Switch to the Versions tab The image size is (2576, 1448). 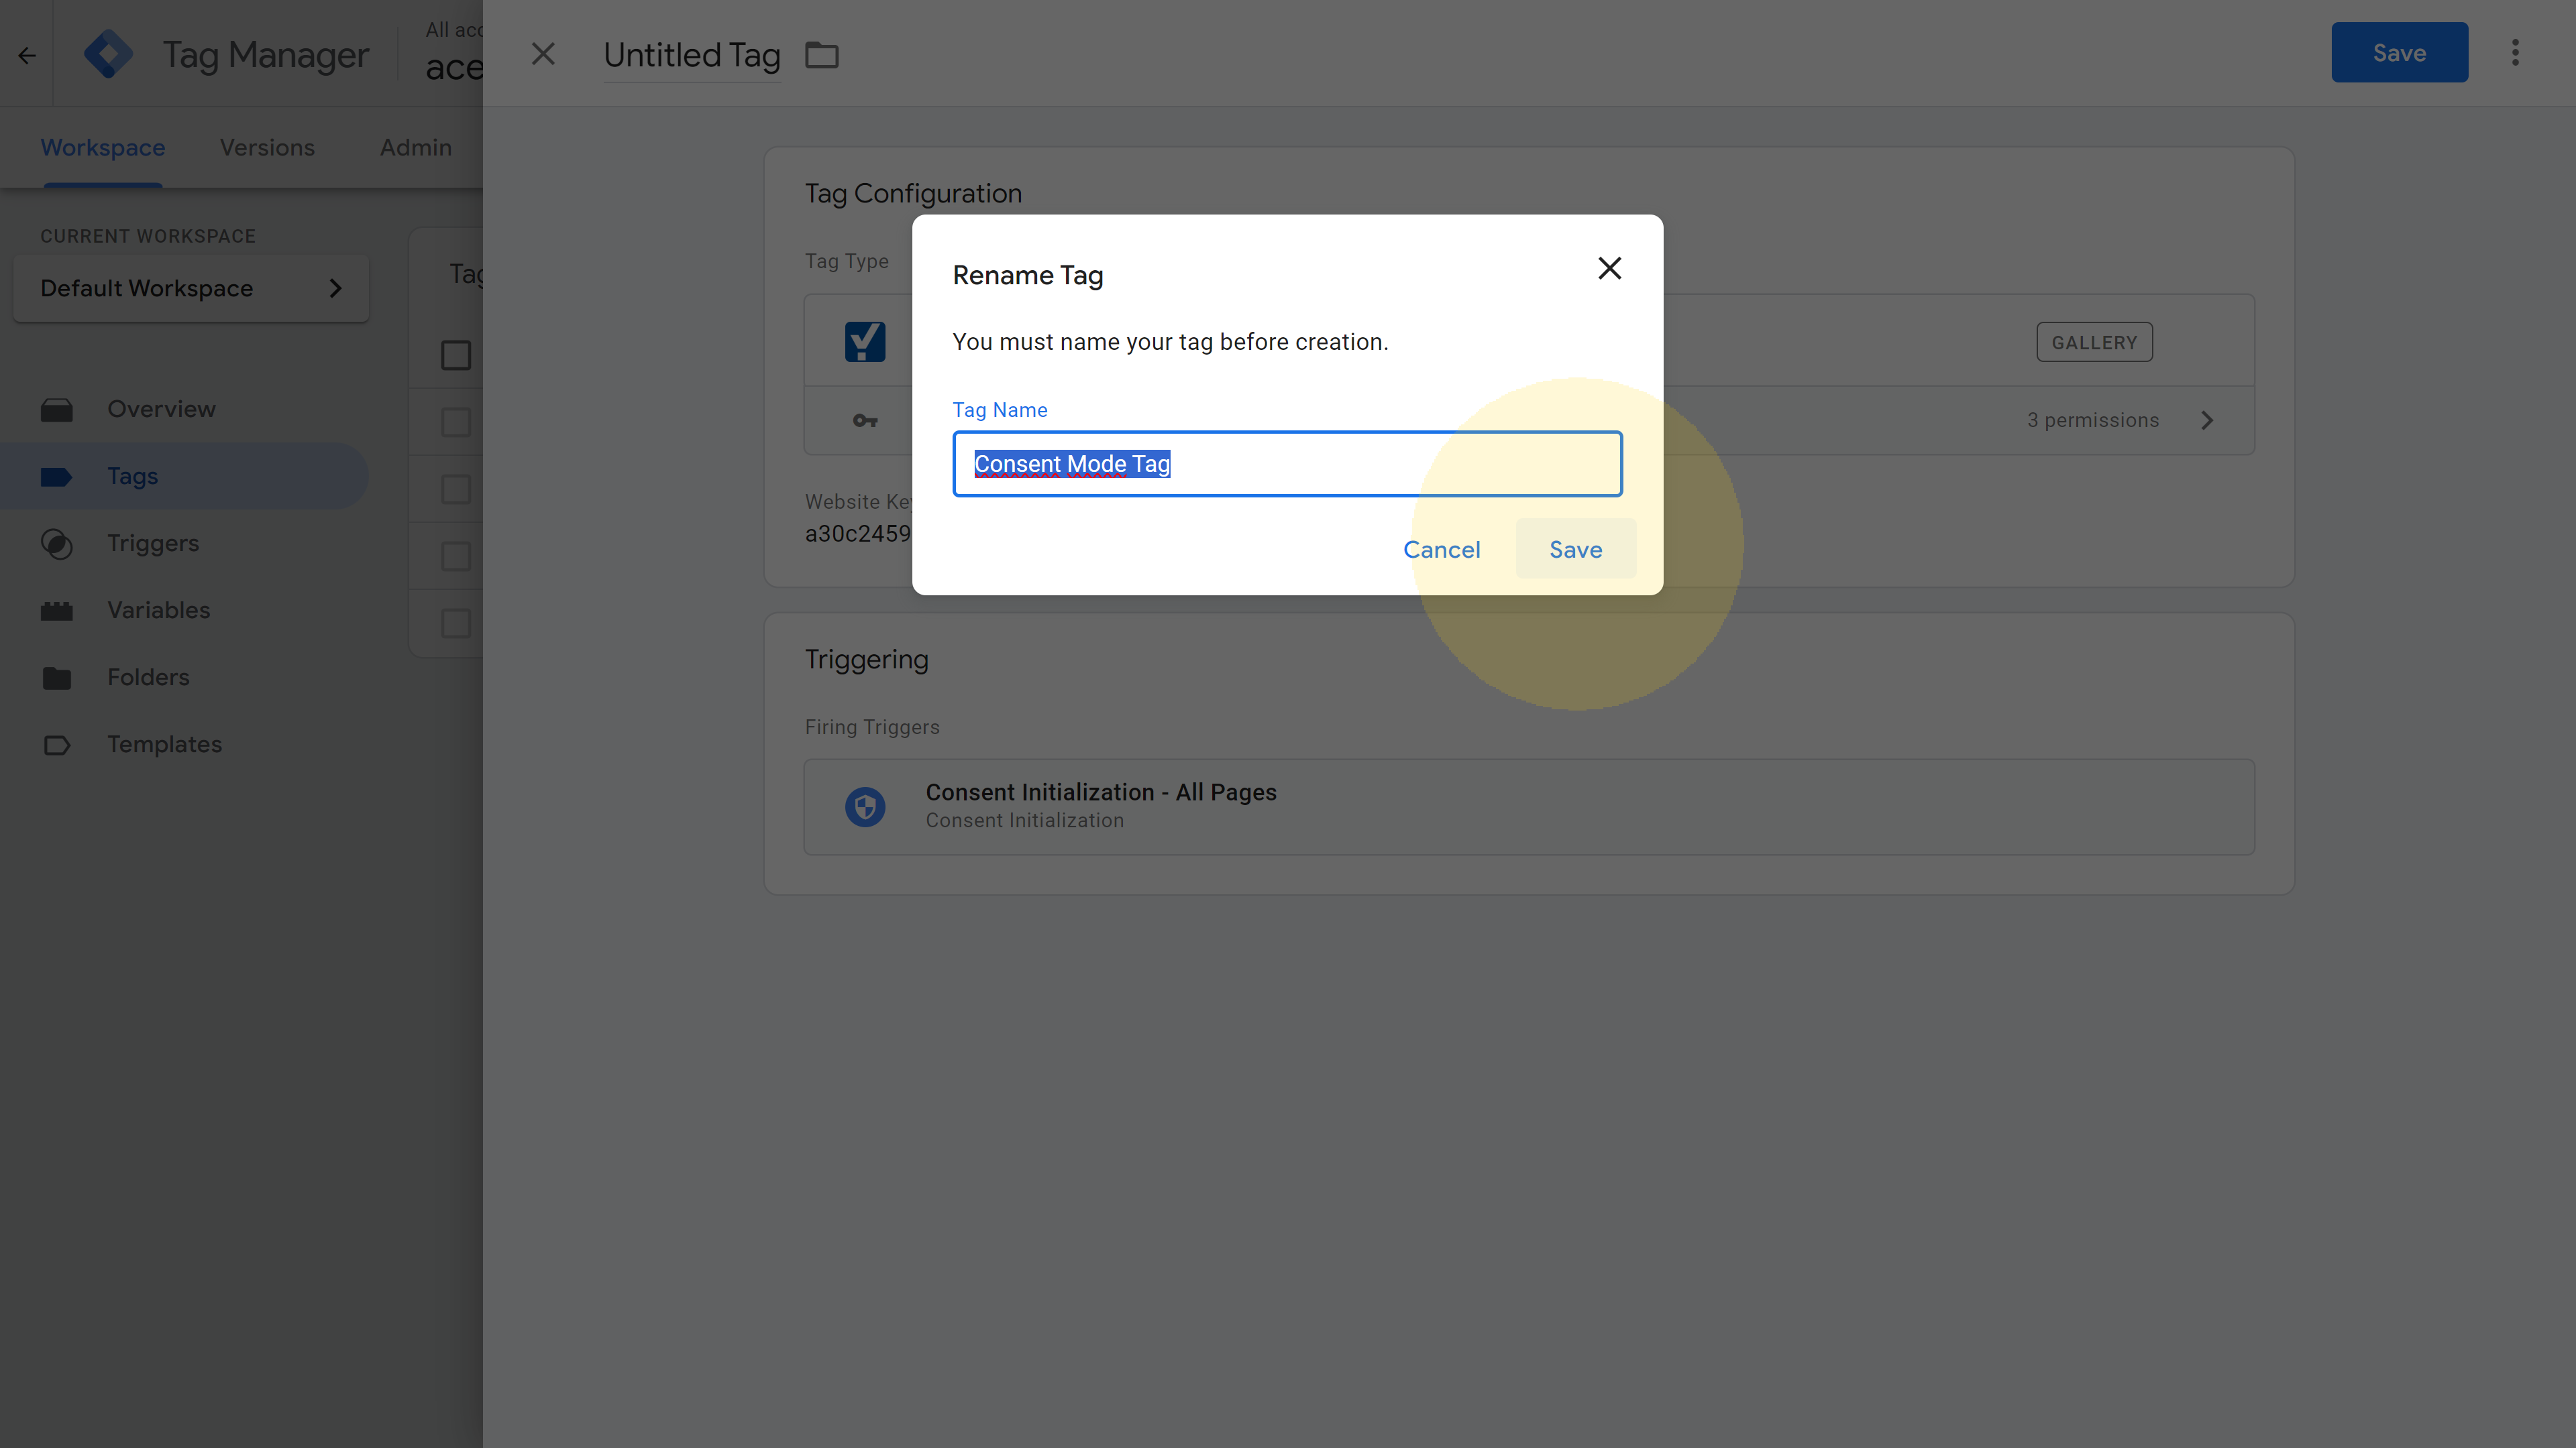pyautogui.click(x=267, y=147)
